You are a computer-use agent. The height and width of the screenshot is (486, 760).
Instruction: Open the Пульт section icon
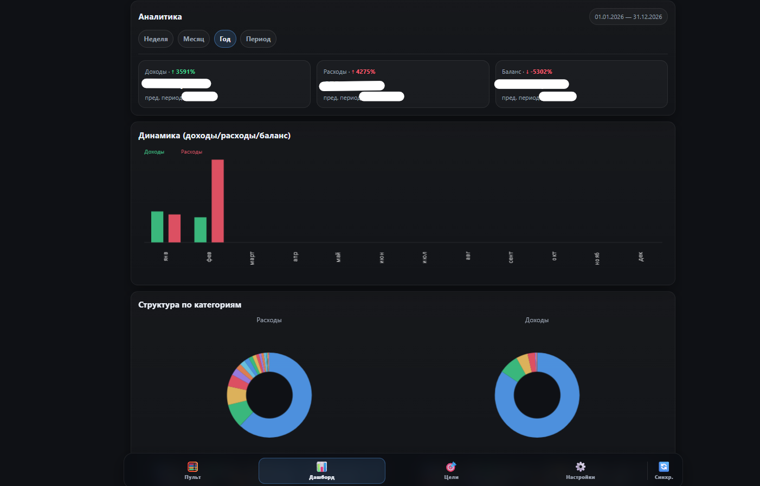(x=192, y=466)
